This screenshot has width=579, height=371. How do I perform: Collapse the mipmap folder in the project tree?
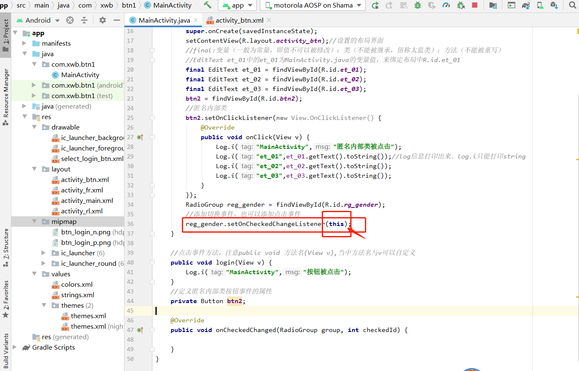pos(35,221)
